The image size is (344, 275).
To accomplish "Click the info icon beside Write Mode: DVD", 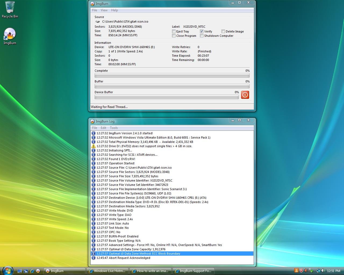I will 94,211.
